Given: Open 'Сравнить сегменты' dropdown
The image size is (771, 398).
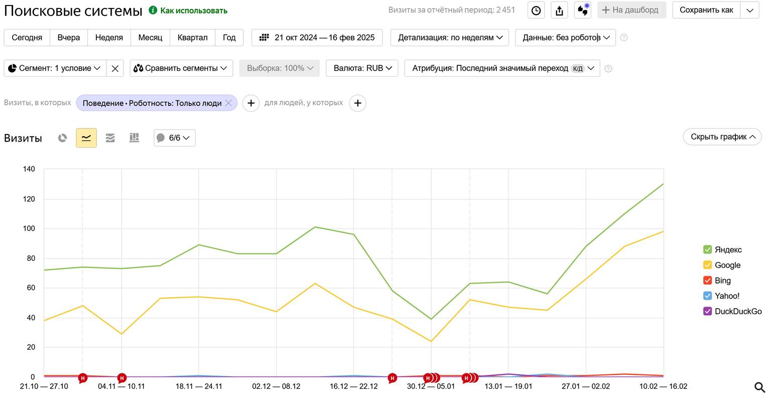Looking at the screenshot, I should (181, 68).
